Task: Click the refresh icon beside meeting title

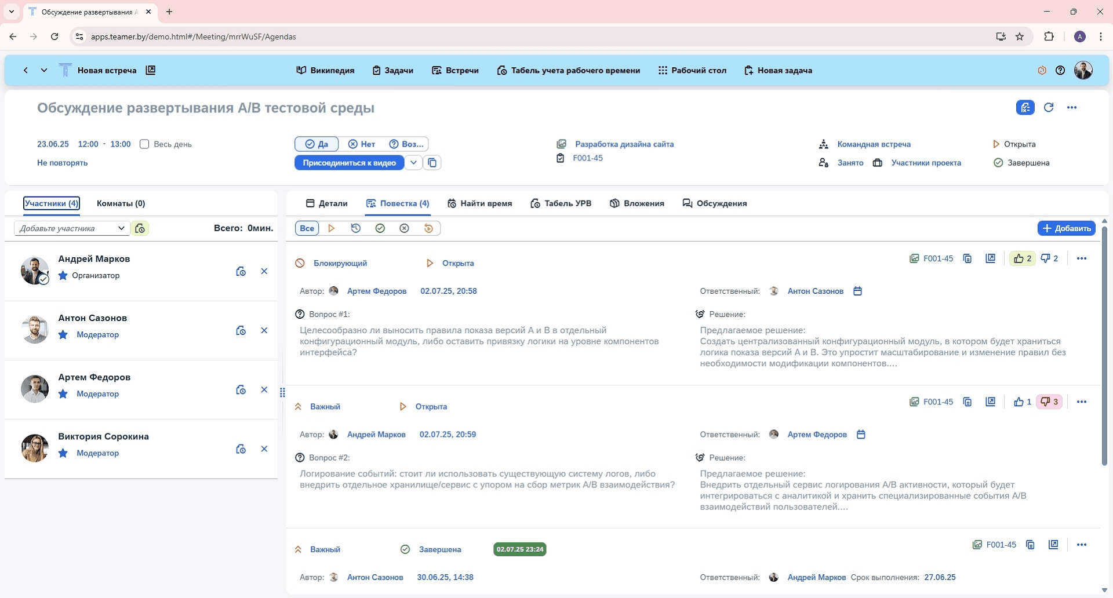Action: click(1049, 108)
